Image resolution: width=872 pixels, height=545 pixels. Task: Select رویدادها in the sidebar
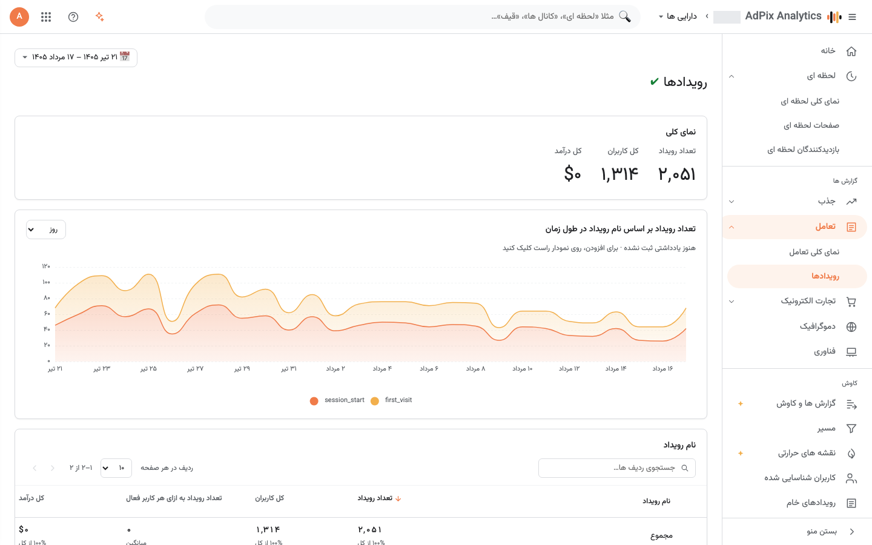(x=797, y=276)
